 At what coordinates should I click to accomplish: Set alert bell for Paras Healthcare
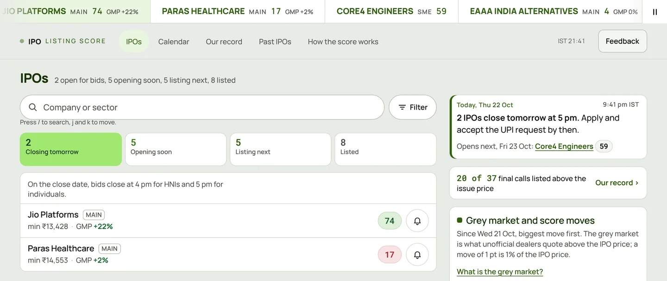coord(417,255)
